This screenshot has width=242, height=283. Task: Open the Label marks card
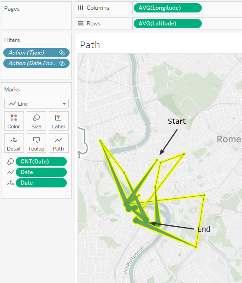59,121
